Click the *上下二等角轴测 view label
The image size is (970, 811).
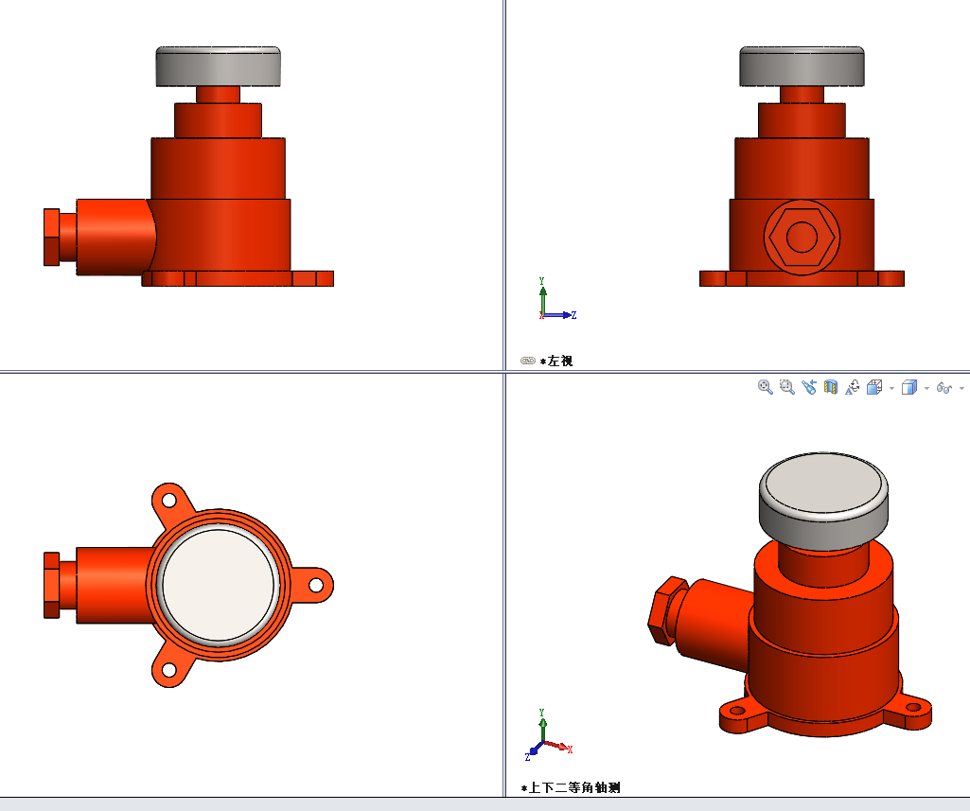tap(571, 787)
